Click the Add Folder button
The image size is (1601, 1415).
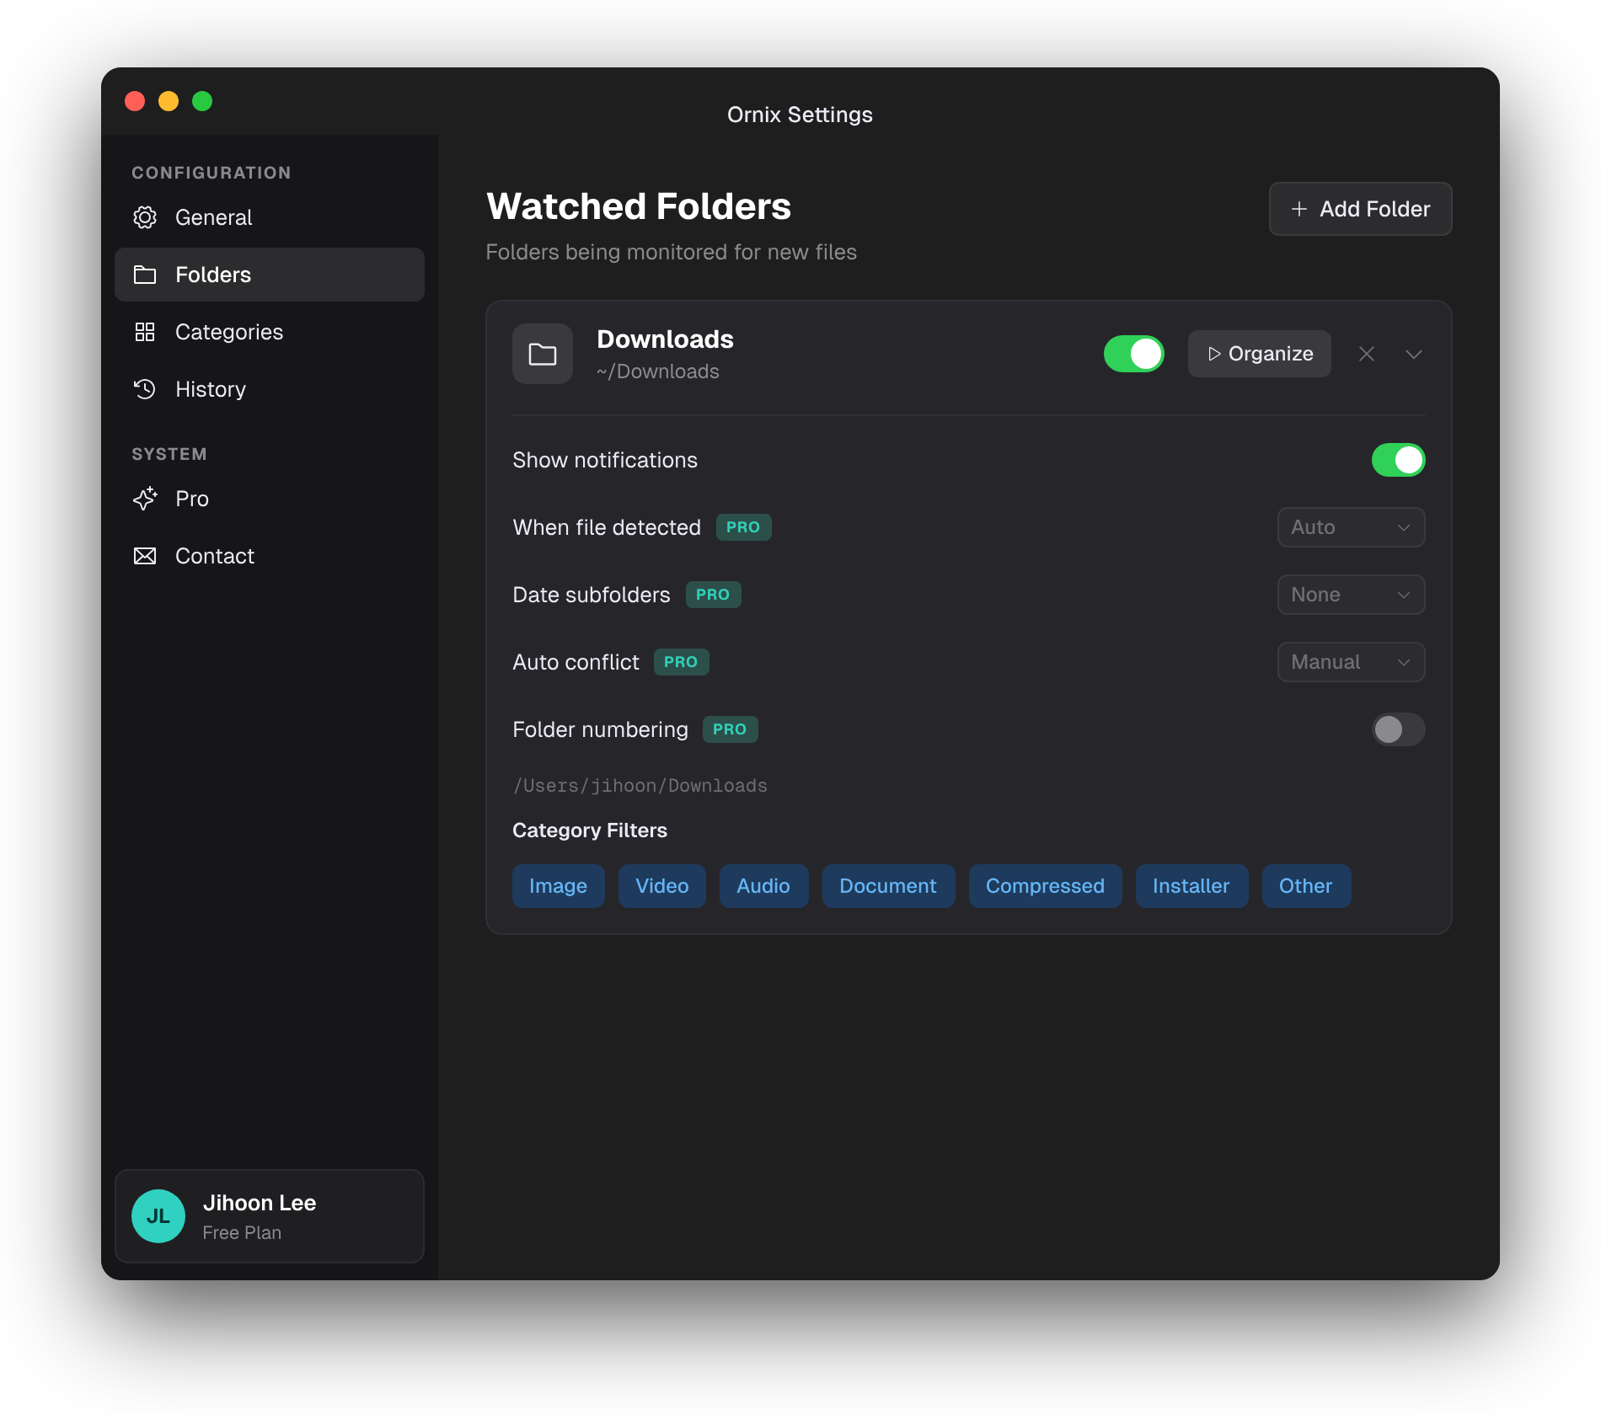[x=1359, y=209]
